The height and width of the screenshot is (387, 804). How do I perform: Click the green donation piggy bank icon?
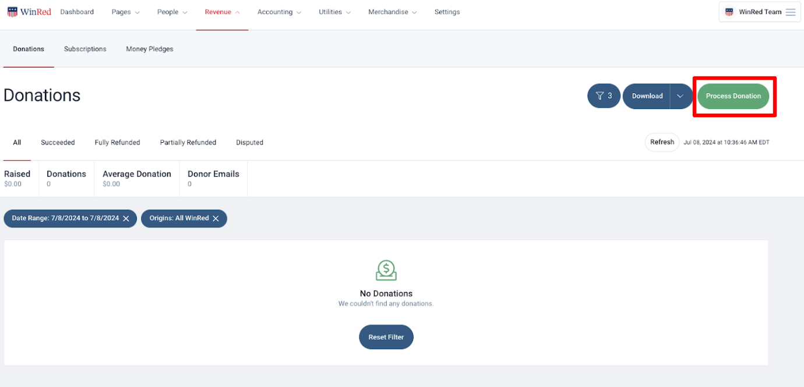pyautogui.click(x=386, y=270)
